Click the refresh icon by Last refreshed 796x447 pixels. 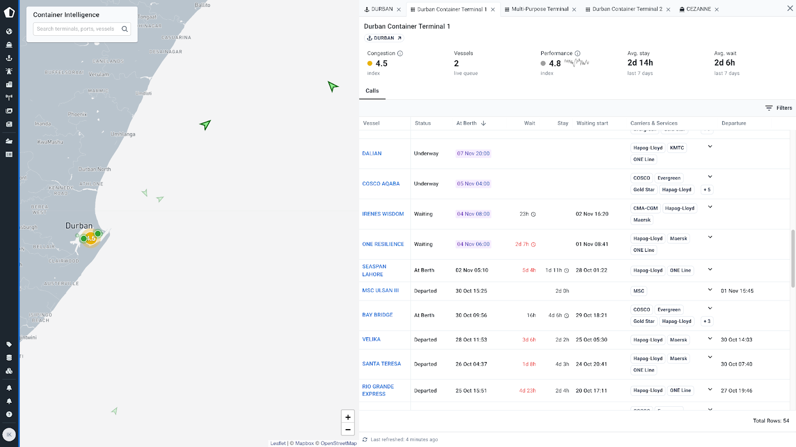[x=365, y=440]
